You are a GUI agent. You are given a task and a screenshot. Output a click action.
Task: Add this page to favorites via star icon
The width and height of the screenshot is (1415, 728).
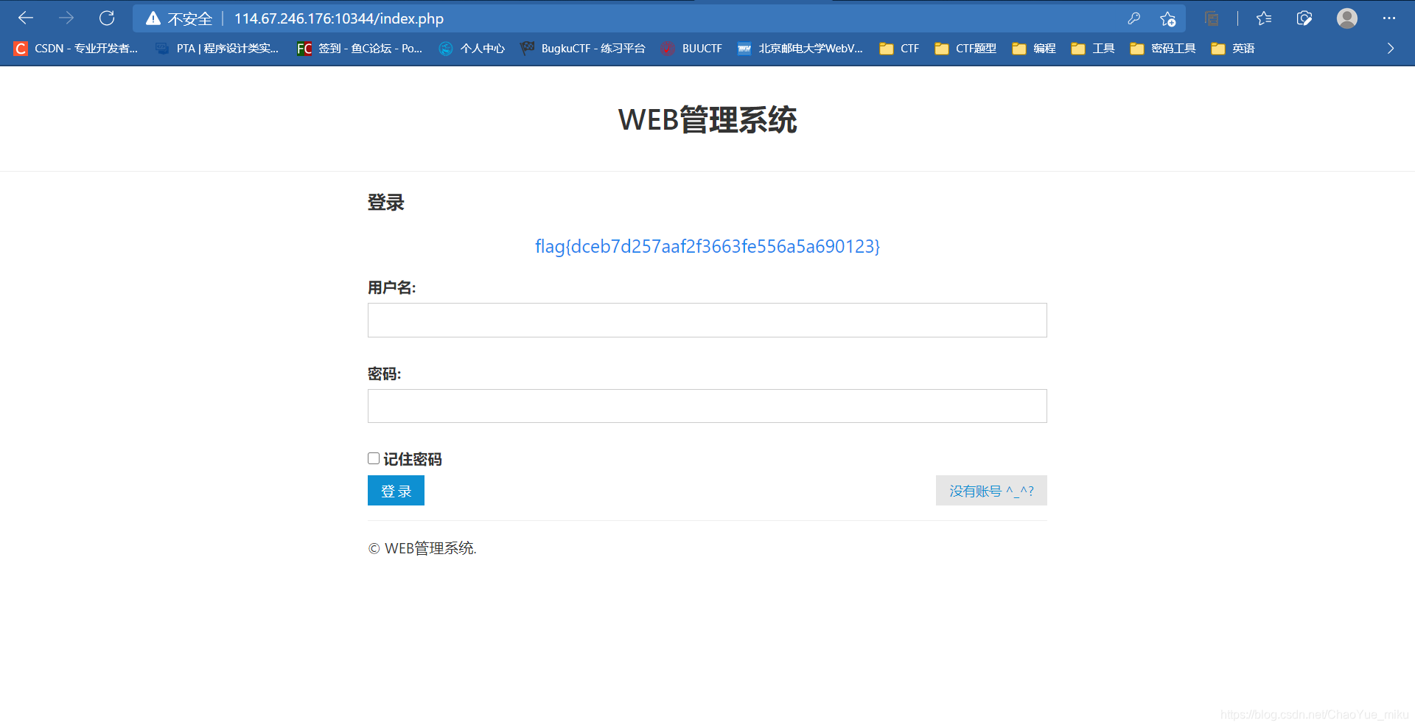(1167, 18)
